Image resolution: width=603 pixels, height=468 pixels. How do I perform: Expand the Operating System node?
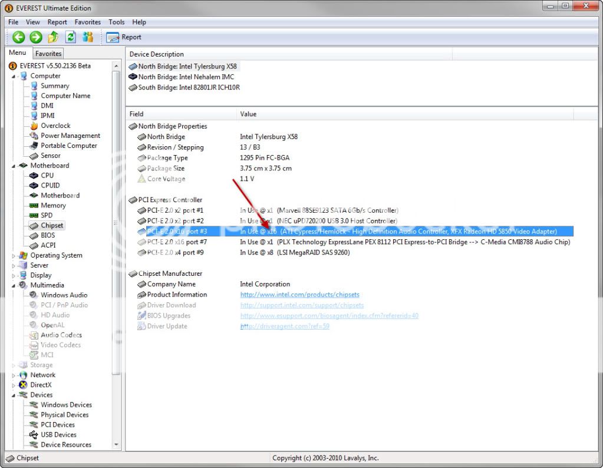click(14, 256)
